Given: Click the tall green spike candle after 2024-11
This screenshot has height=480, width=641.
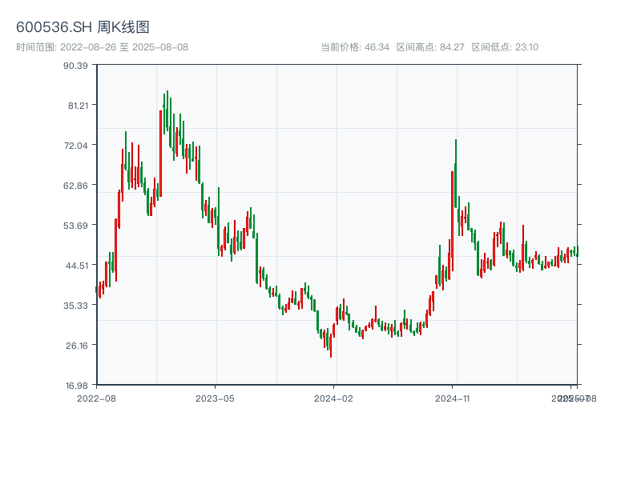Looking at the screenshot, I should point(455,173).
